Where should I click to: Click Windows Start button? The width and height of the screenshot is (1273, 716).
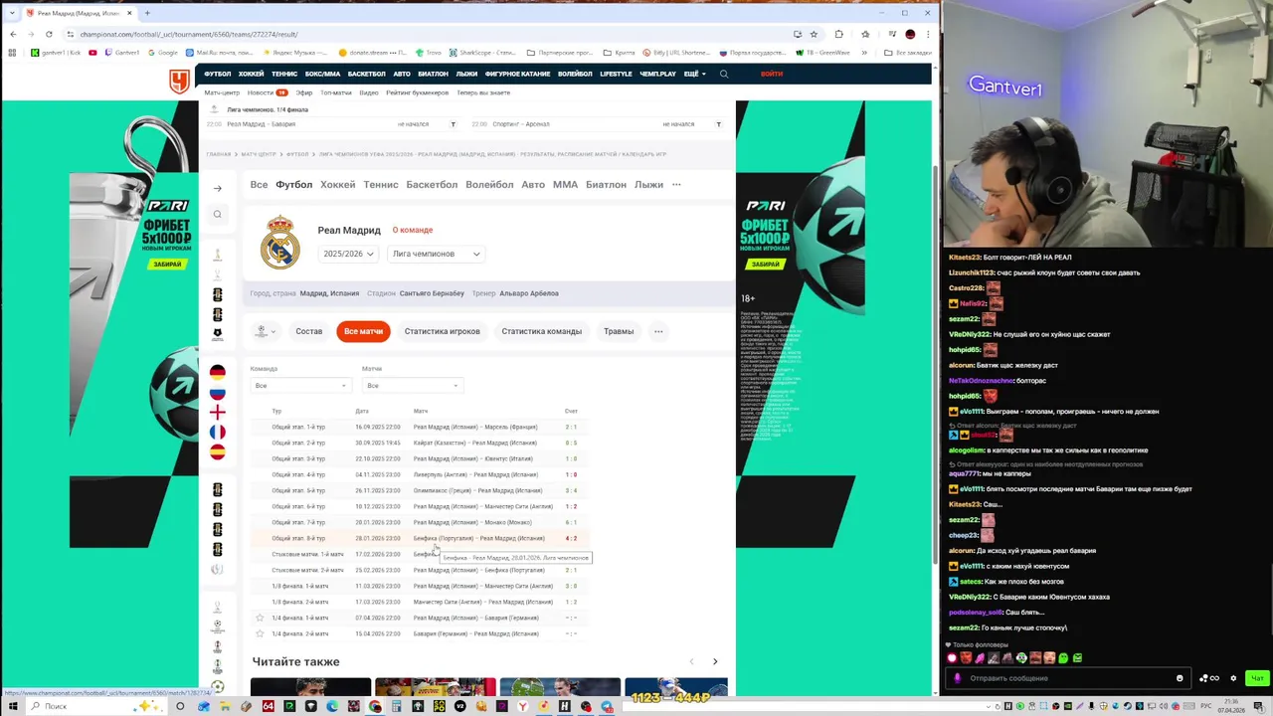click(13, 706)
